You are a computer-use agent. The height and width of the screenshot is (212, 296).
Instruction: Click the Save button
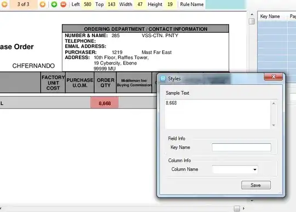pyautogui.click(x=256, y=185)
